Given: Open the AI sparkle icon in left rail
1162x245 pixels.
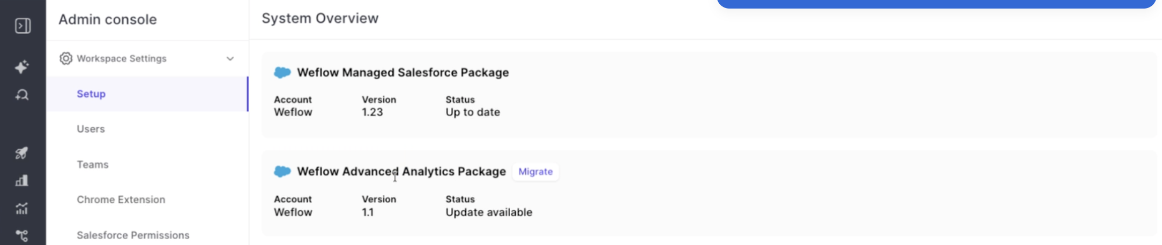Looking at the screenshot, I should click(22, 67).
